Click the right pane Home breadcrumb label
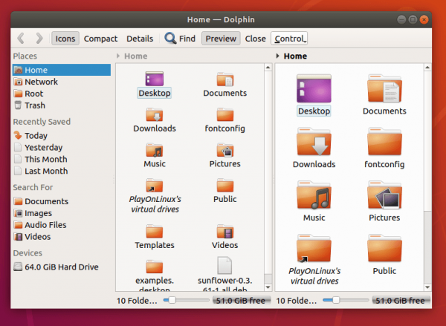 coord(295,56)
